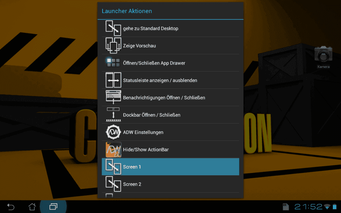Select 'Dockbar Öffnen / Schließen' label
Image resolution: width=341 pixels, height=213 pixels.
coord(152,115)
